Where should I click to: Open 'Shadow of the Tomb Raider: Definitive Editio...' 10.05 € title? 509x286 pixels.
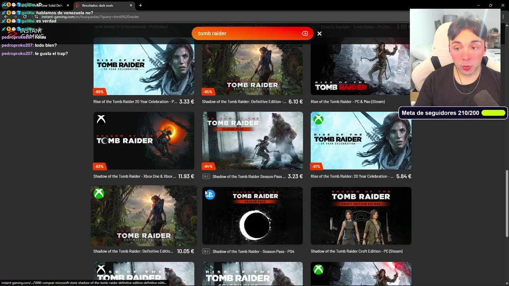click(133, 251)
